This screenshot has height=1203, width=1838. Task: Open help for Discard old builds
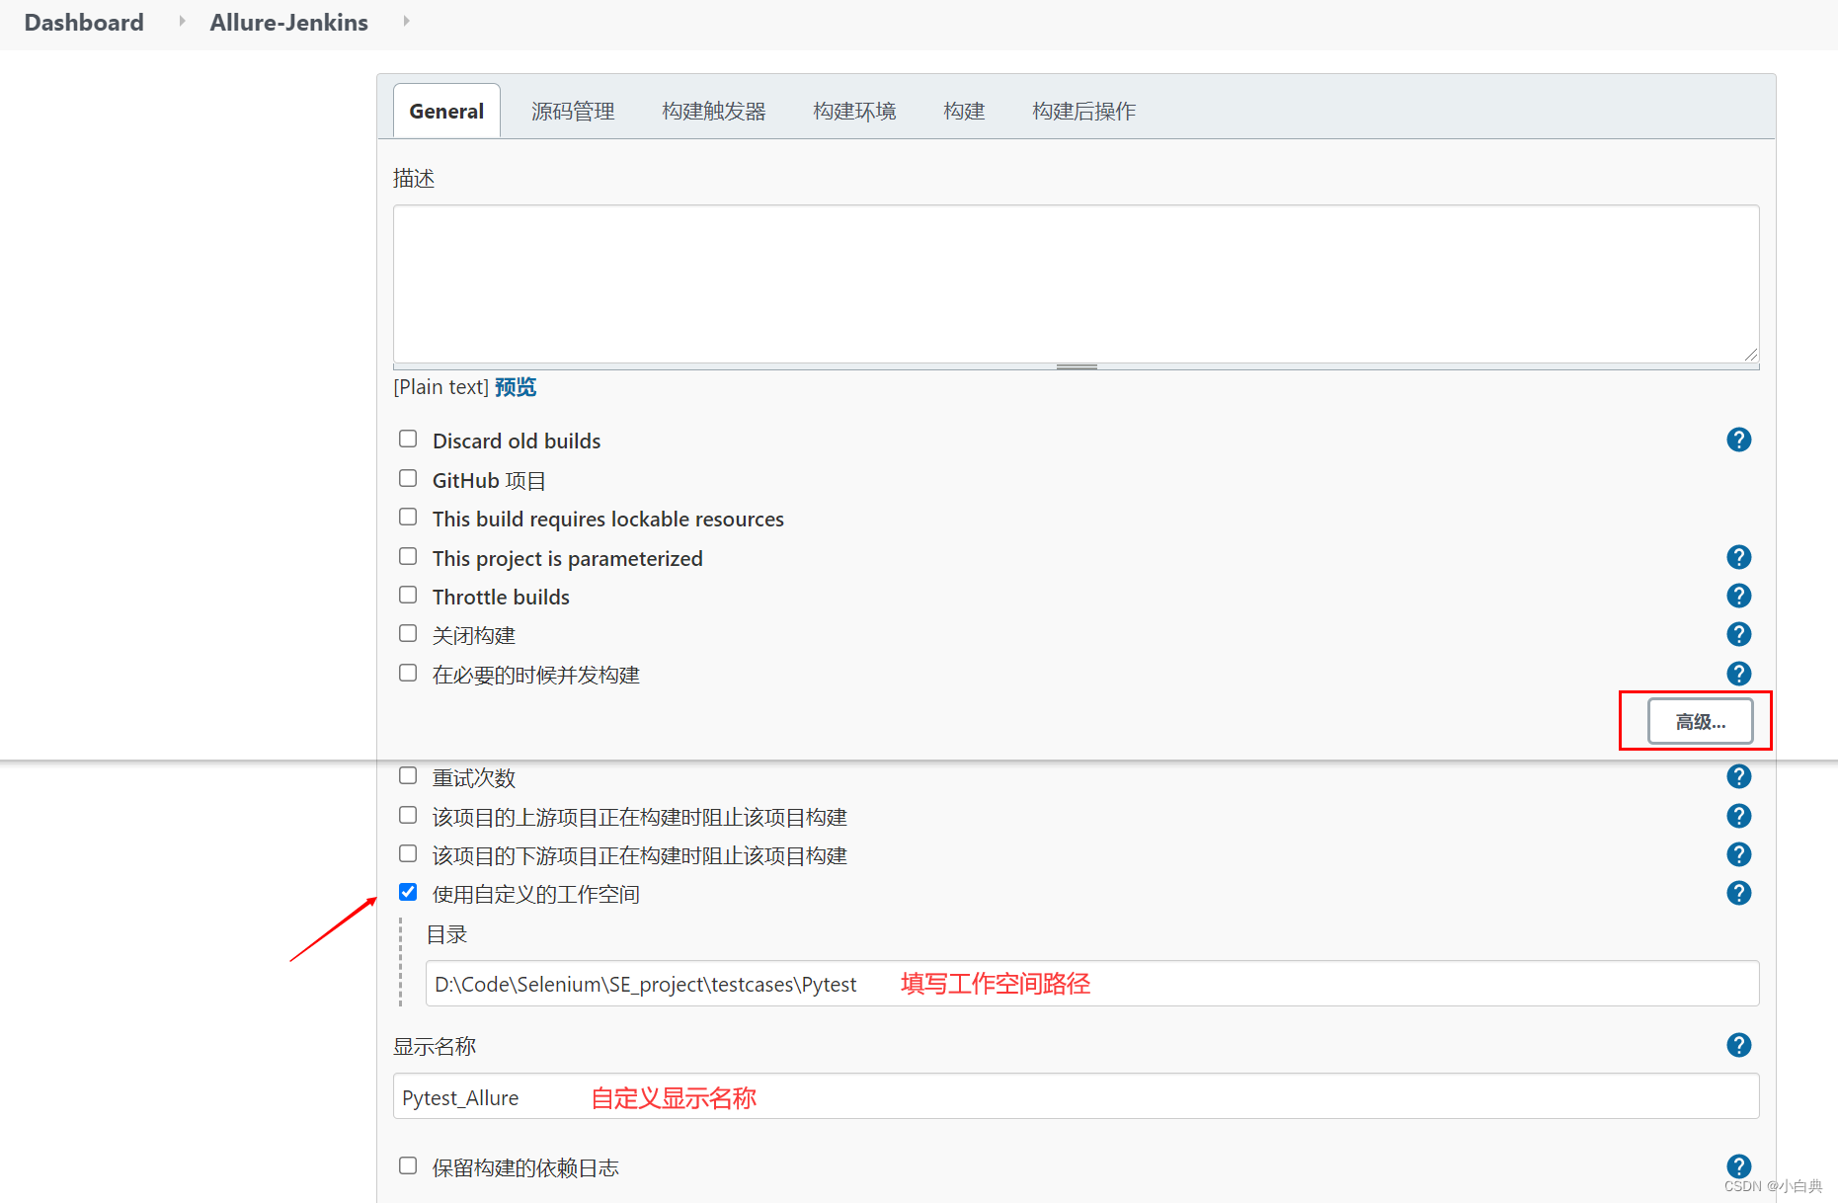[1738, 440]
